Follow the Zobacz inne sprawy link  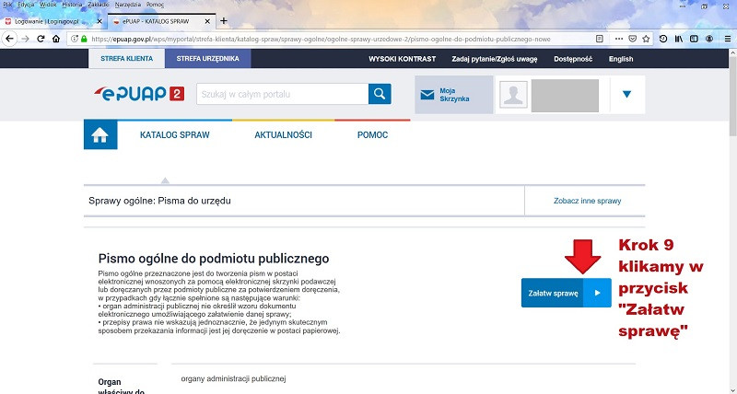(x=586, y=201)
